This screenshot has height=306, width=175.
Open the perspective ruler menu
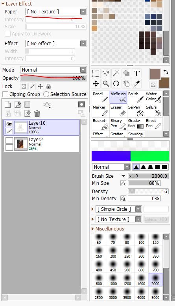click(x=47, y=105)
